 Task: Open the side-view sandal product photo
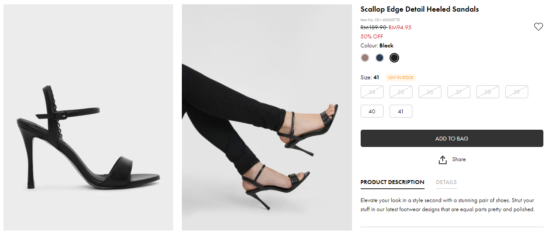(88, 117)
